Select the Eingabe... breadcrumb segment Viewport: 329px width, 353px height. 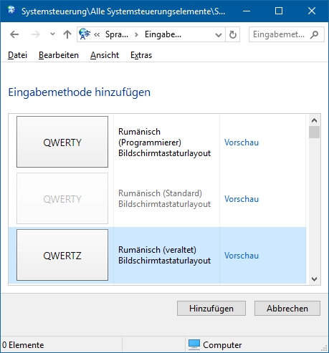tap(163, 34)
